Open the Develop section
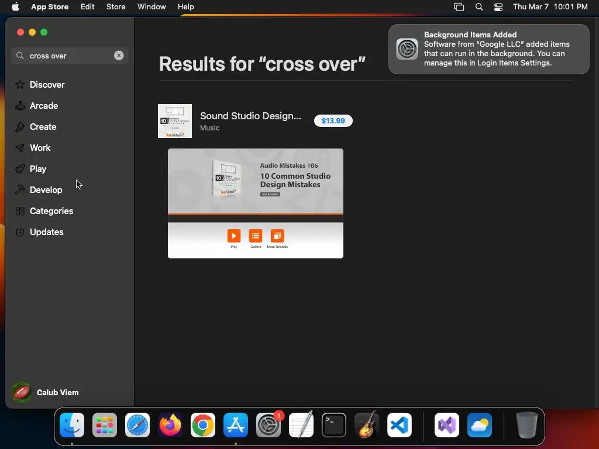 click(x=39, y=190)
